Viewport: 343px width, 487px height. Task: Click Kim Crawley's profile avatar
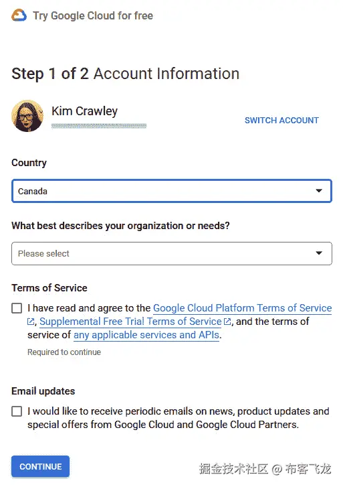(x=27, y=116)
